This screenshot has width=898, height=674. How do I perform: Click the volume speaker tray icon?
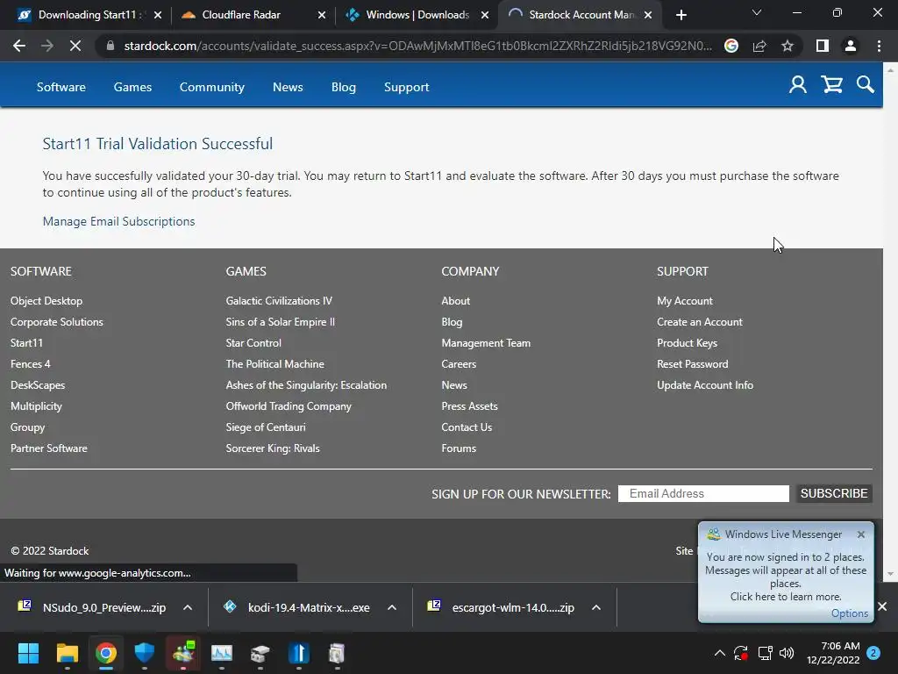pyautogui.click(x=787, y=653)
